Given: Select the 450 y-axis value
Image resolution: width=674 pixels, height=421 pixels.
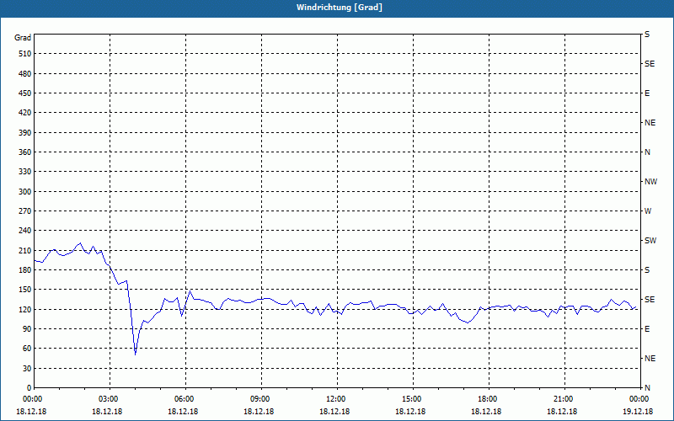Looking at the screenshot, I should click(25, 93).
